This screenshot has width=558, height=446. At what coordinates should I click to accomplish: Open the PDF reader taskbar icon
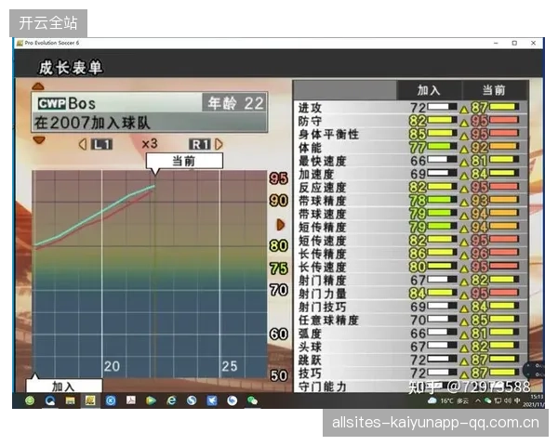131,400
